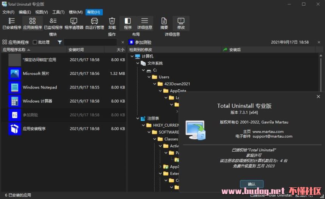The width and height of the screenshot is (325, 199).
Task: Open the 编辑(E) menu
Action: [25, 12]
